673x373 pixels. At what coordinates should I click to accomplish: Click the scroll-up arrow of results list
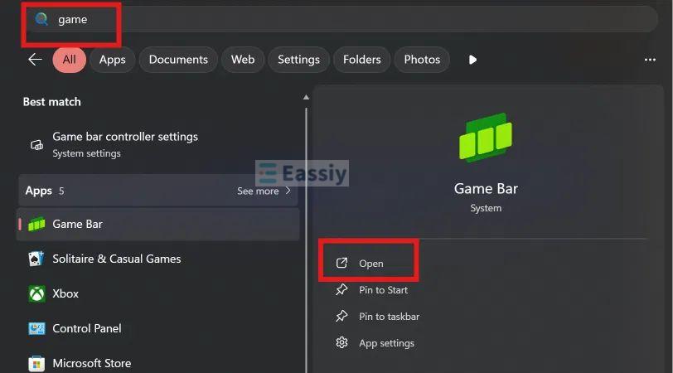(306, 97)
